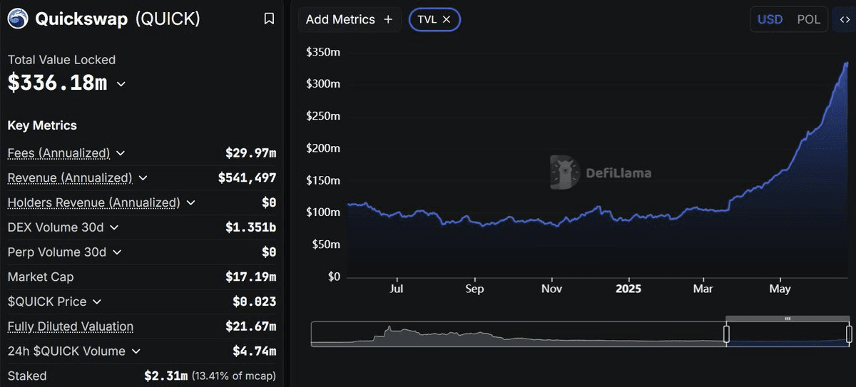Click the $21.67m valuation value
Viewport: 856px width, 387px height.
pos(251,326)
